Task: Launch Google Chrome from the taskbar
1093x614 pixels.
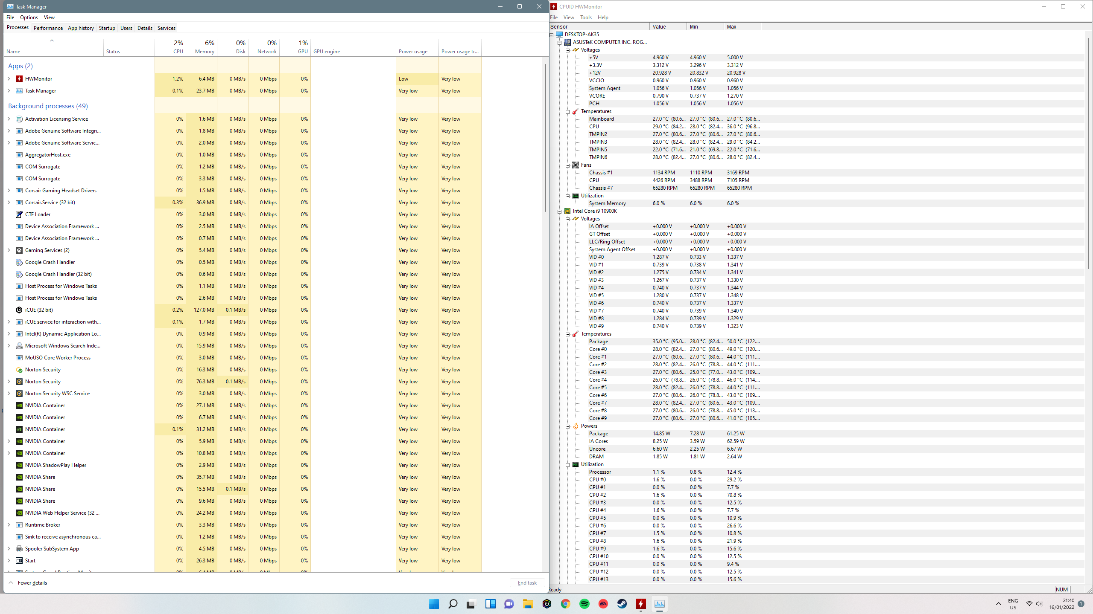Action: click(x=566, y=604)
